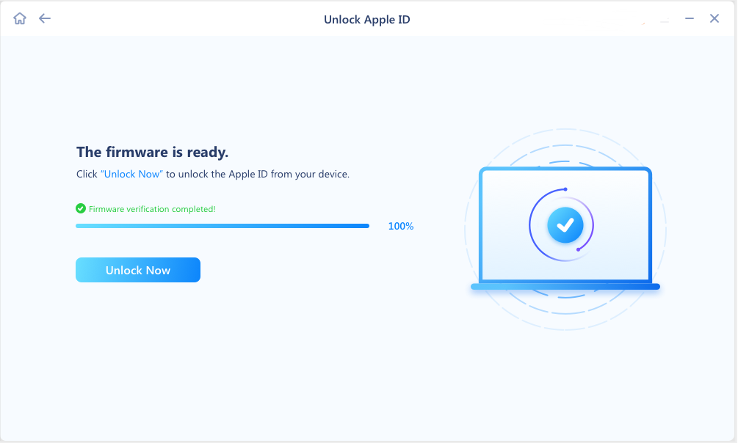Click the blue checkmark on laptop illustration
Screen dimensions: 738x443
pyautogui.click(x=565, y=225)
